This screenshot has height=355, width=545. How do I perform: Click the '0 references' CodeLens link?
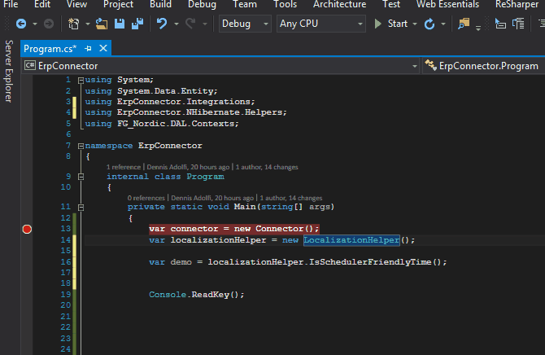click(x=146, y=198)
